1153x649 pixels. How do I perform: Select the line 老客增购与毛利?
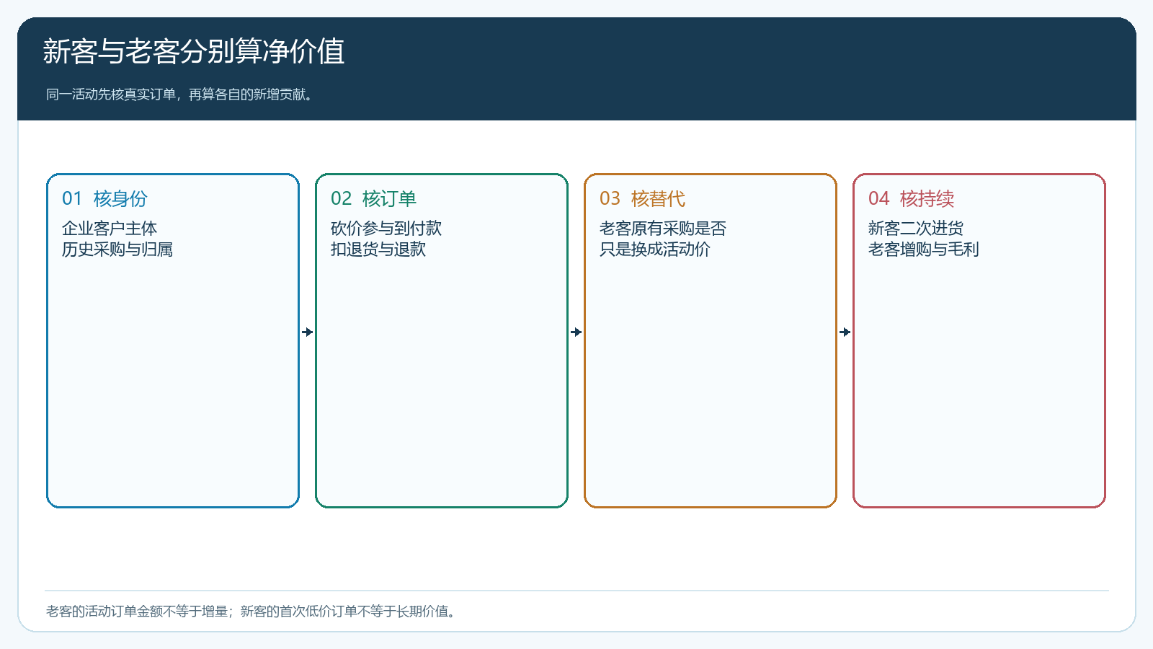(x=924, y=250)
